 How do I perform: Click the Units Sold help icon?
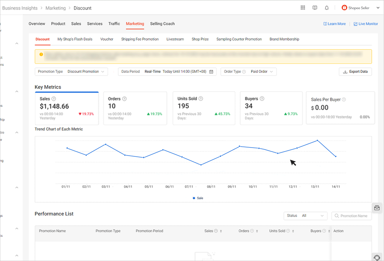point(201,98)
